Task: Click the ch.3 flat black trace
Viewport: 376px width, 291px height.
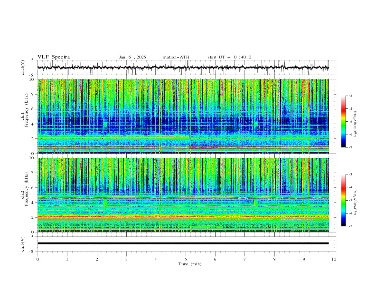Action: click(x=183, y=243)
